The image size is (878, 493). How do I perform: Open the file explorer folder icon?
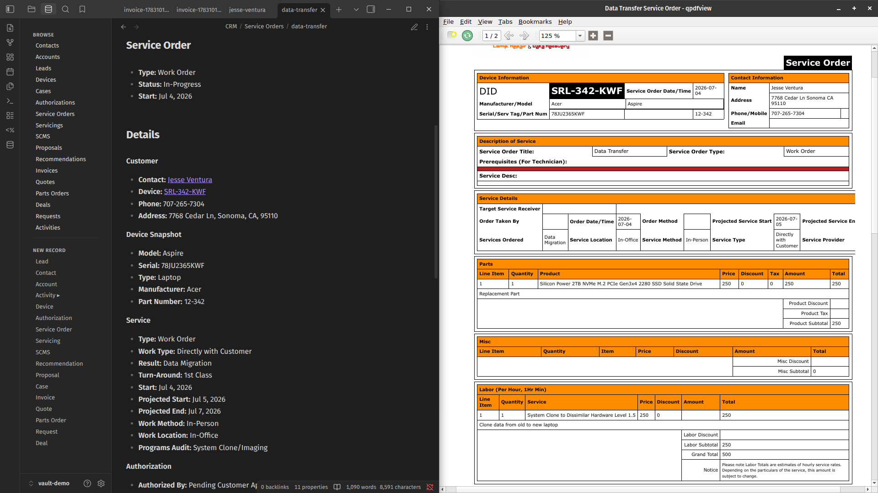(x=32, y=9)
